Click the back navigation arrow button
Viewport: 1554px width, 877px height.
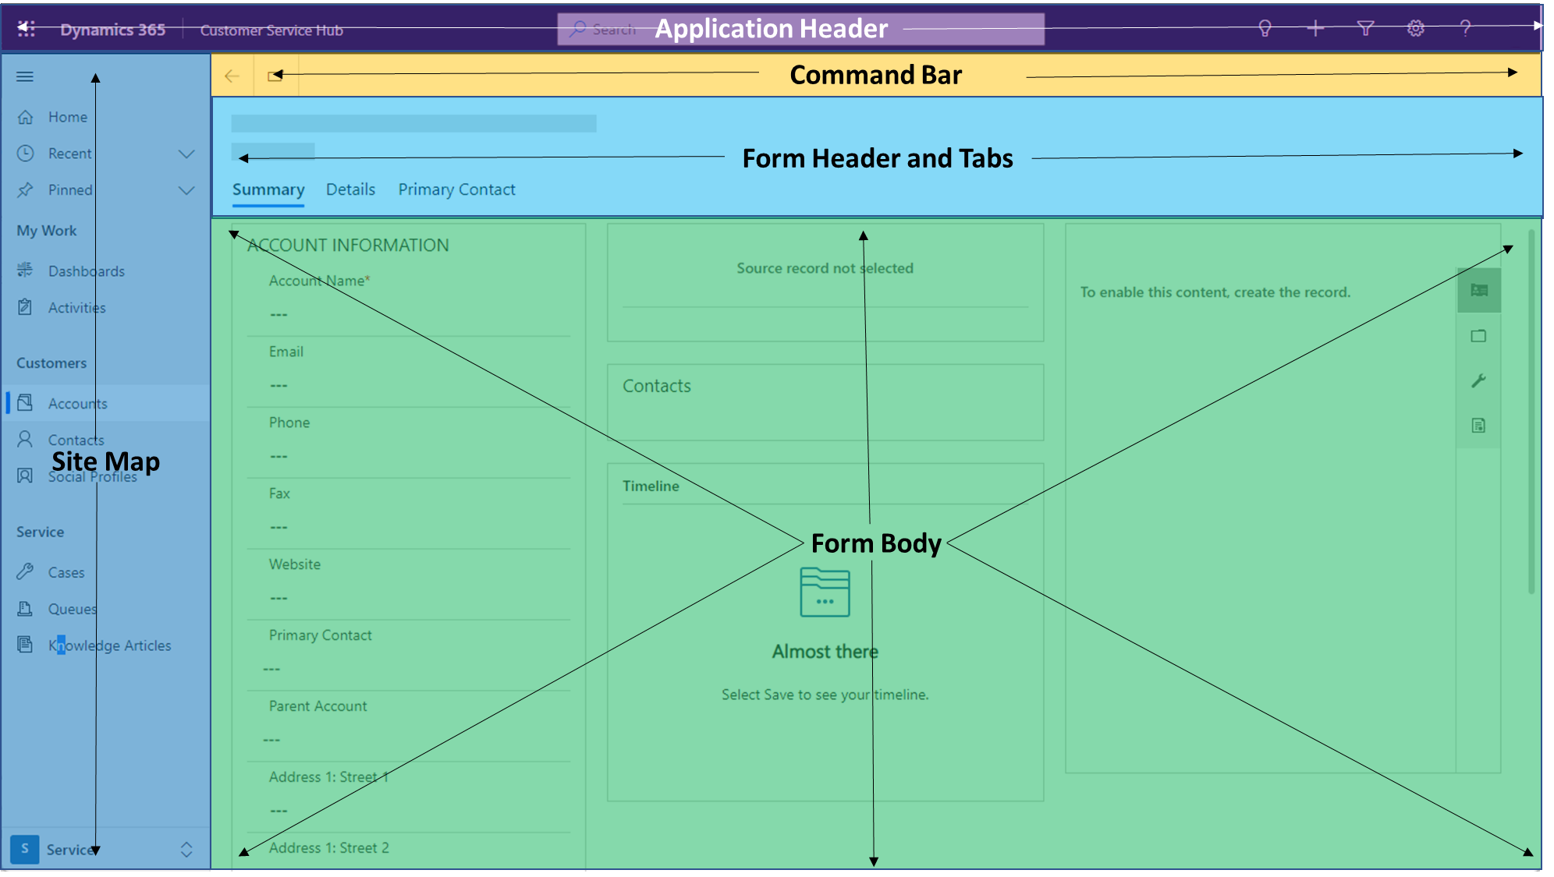(x=232, y=73)
